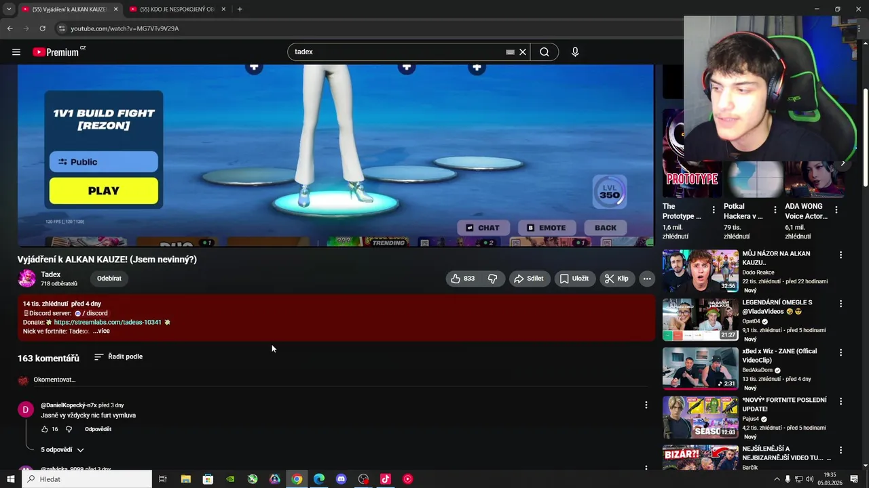Open the volume control in the tray
The width and height of the screenshot is (869, 488).
(x=809, y=479)
